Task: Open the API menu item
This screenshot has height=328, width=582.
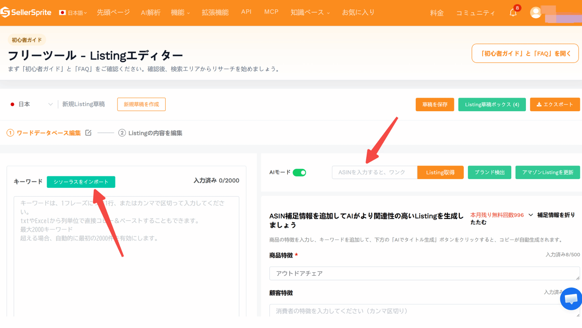Action: coord(246,12)
